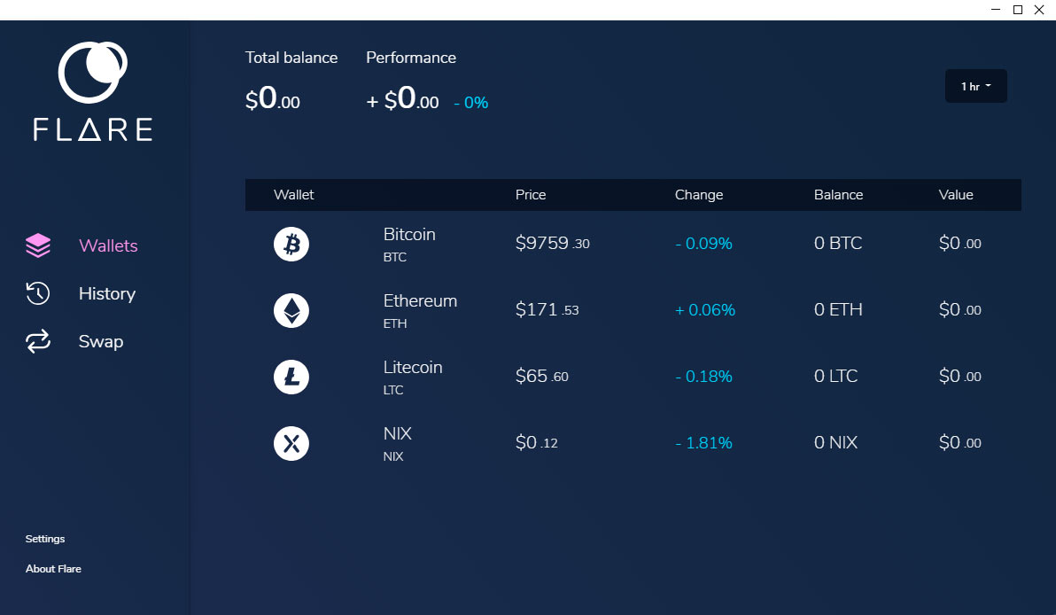Click the Price column header
The width and height of the screenshot is (1056, 615).
pos(531,195)
